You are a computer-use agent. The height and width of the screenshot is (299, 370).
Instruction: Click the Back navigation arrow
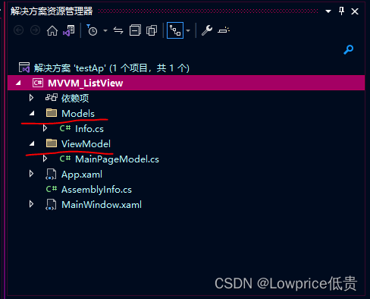point(18,30)
